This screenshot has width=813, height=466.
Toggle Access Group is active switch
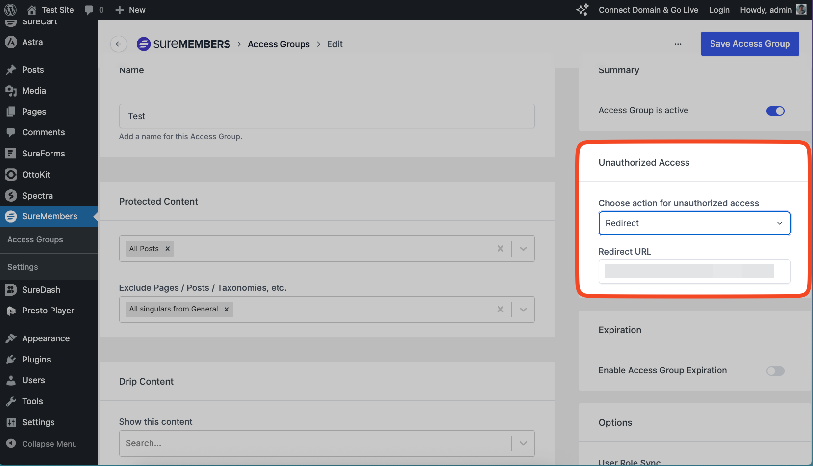[x=775, y=111]
